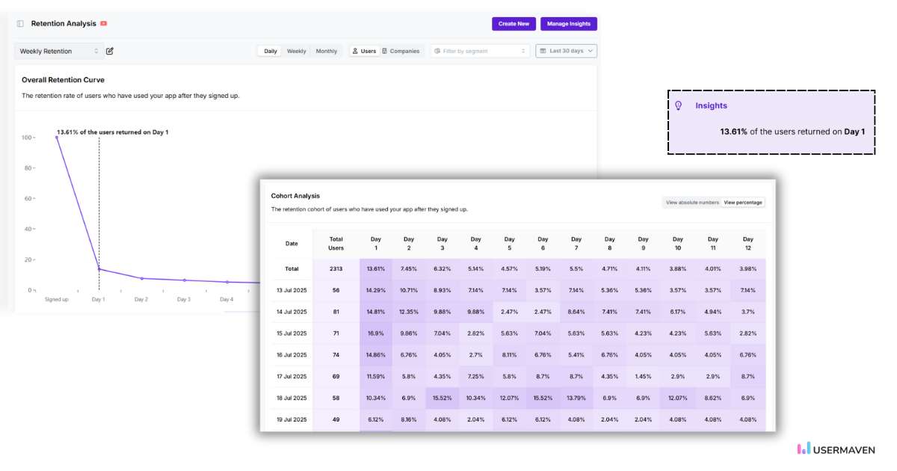The height and width of the screenshot is (471, 897).
Task: Switch to the Monthly tab
Action: pos(326,52)
